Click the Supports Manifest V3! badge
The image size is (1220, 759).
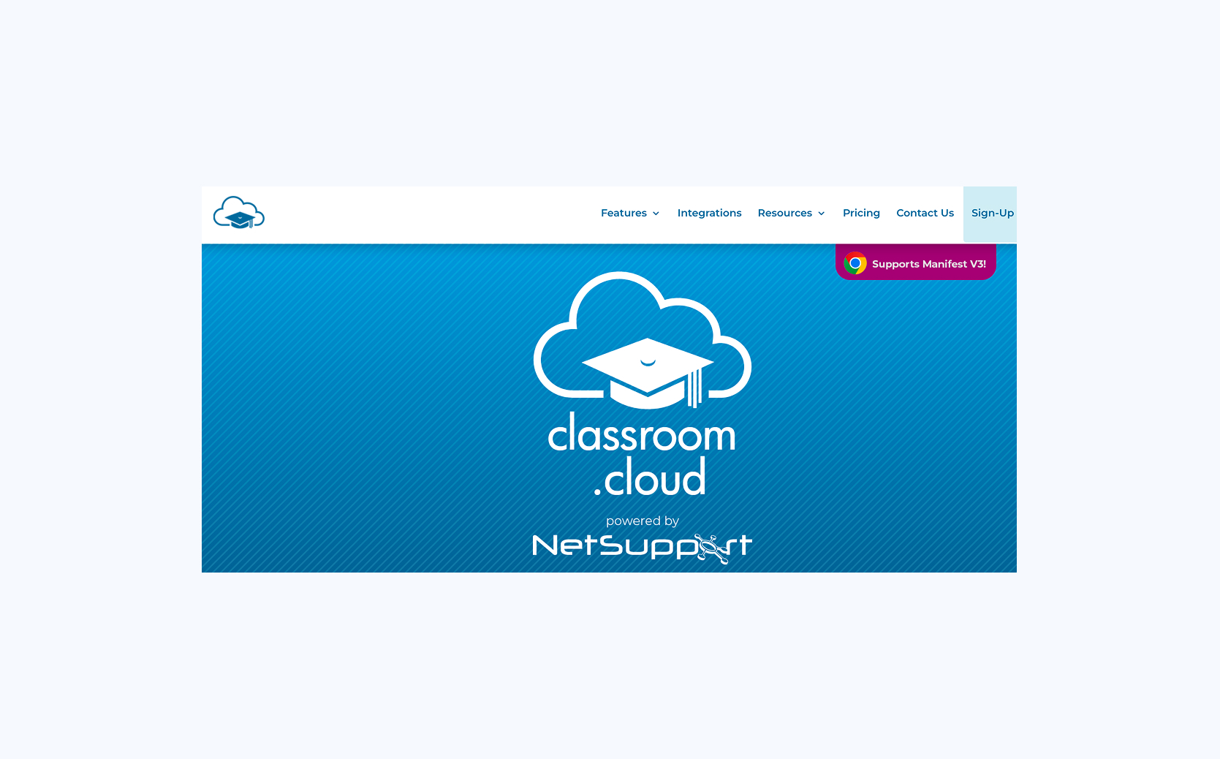916,263
